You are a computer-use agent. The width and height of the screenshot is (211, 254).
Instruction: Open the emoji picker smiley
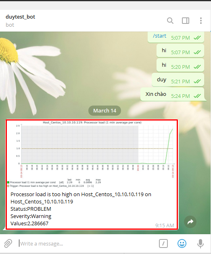tap(182, 243)
